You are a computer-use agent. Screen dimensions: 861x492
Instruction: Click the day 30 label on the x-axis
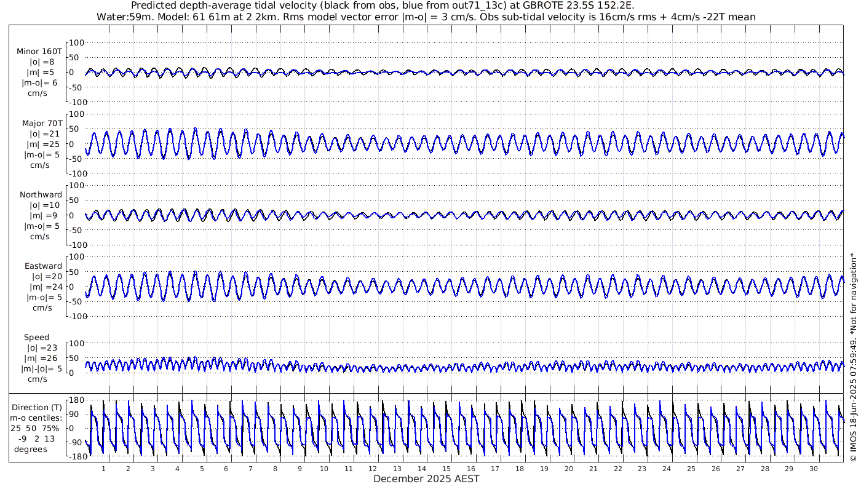coord(814,469)
